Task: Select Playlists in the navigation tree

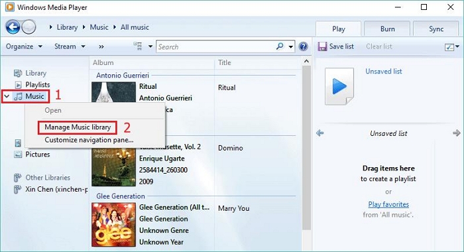Action: (x=38, y=85)
